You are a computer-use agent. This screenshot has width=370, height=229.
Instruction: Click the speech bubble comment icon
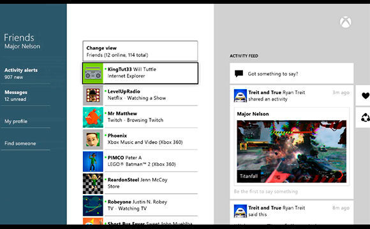(x=239, y=74)
